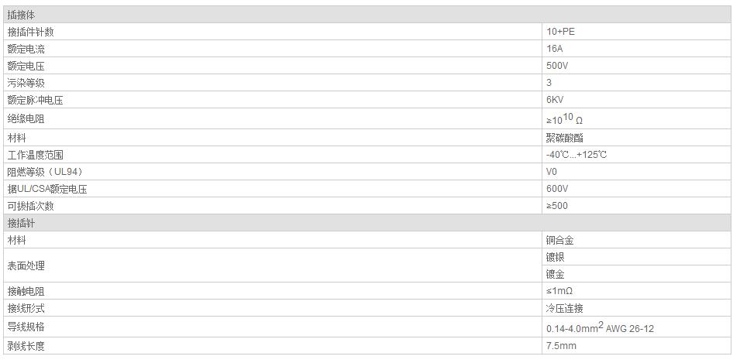
Task: Select the 铜合金 material value
Action: tap(560, 241)
